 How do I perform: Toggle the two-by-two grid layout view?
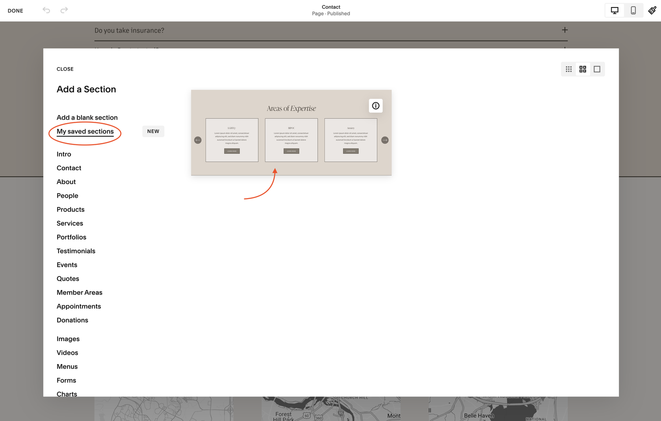pyautogui.click(x=583, y=69)
